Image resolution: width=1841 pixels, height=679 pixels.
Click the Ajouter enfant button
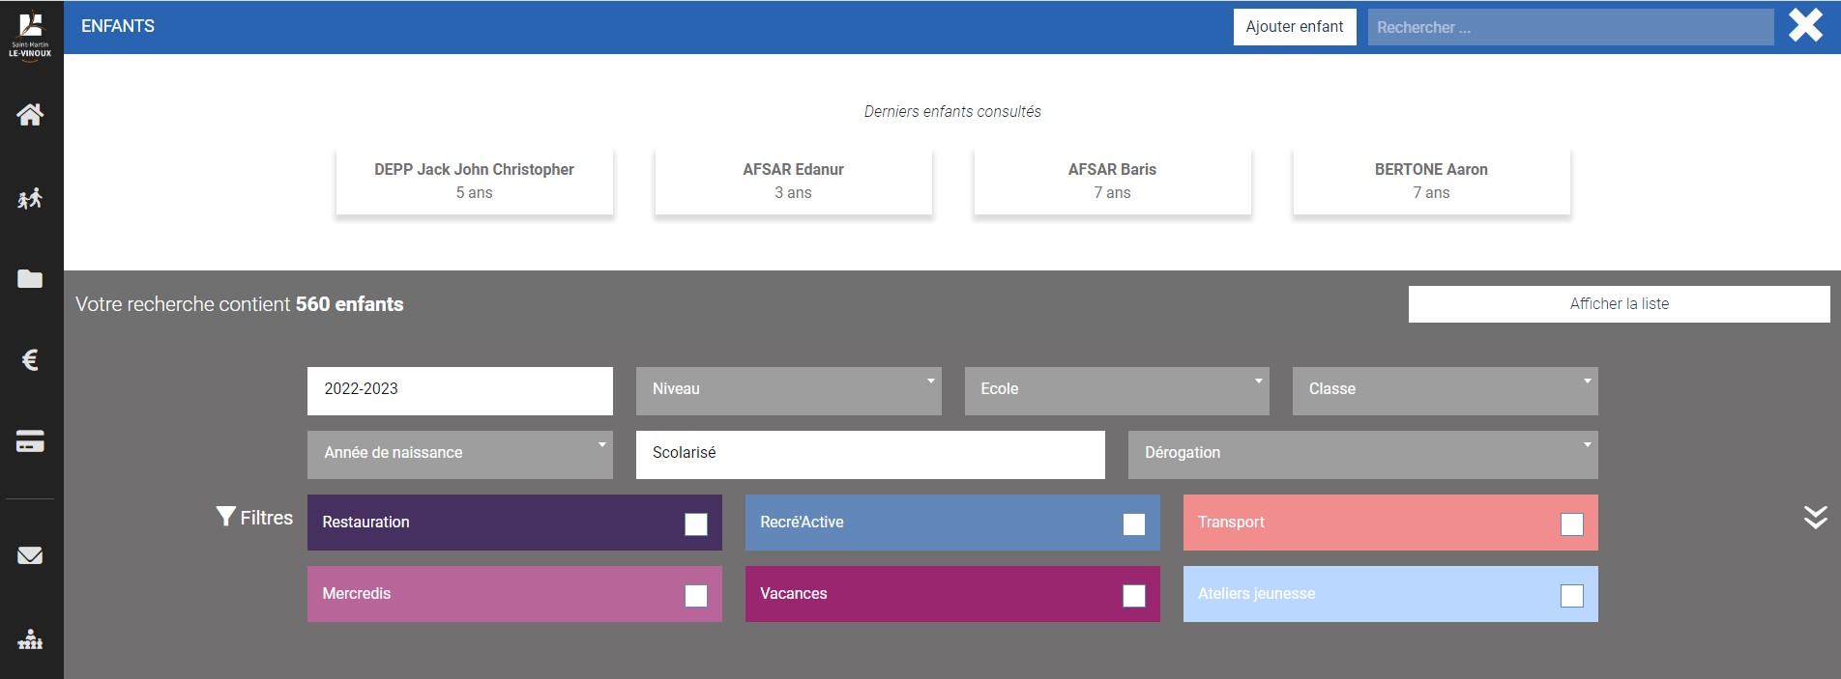1294,27
